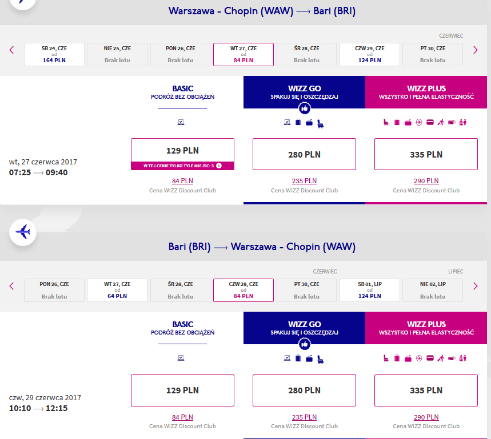Click cabin bag icon in outbound WIZZ GO

(x=309, y=122)
